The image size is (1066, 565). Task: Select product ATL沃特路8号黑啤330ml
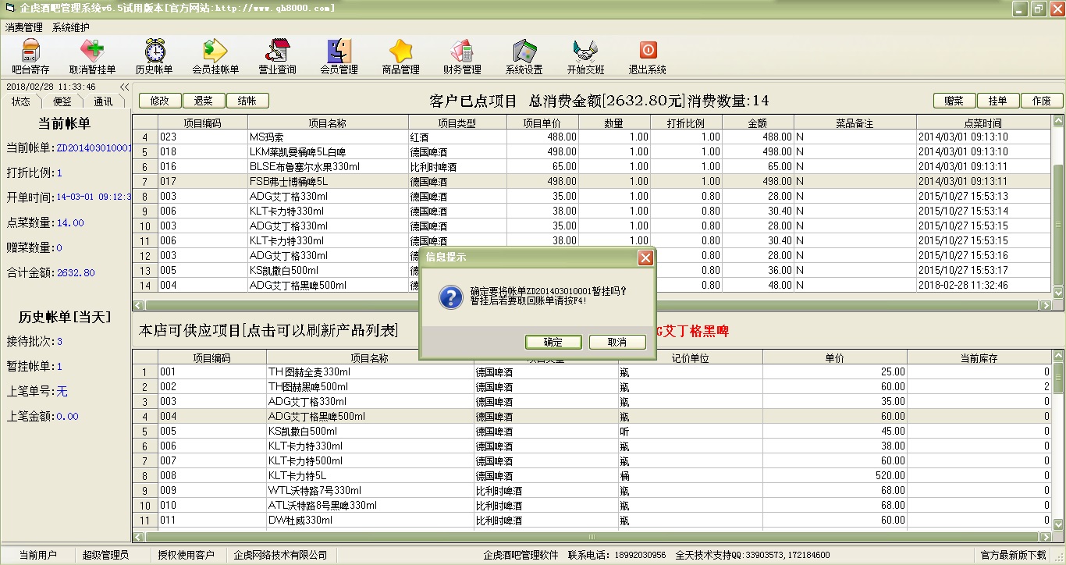coord(592,505)
